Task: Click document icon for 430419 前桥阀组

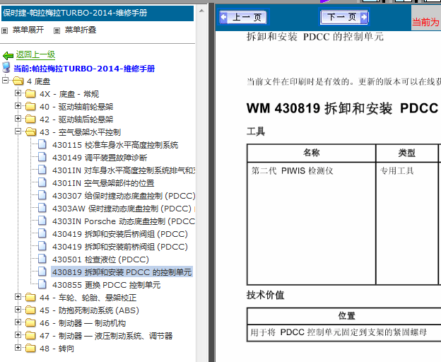Action: [42, 246]
